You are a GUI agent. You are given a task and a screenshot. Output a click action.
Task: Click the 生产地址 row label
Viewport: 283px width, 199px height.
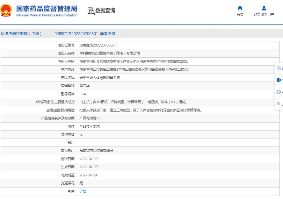point(68,70)
